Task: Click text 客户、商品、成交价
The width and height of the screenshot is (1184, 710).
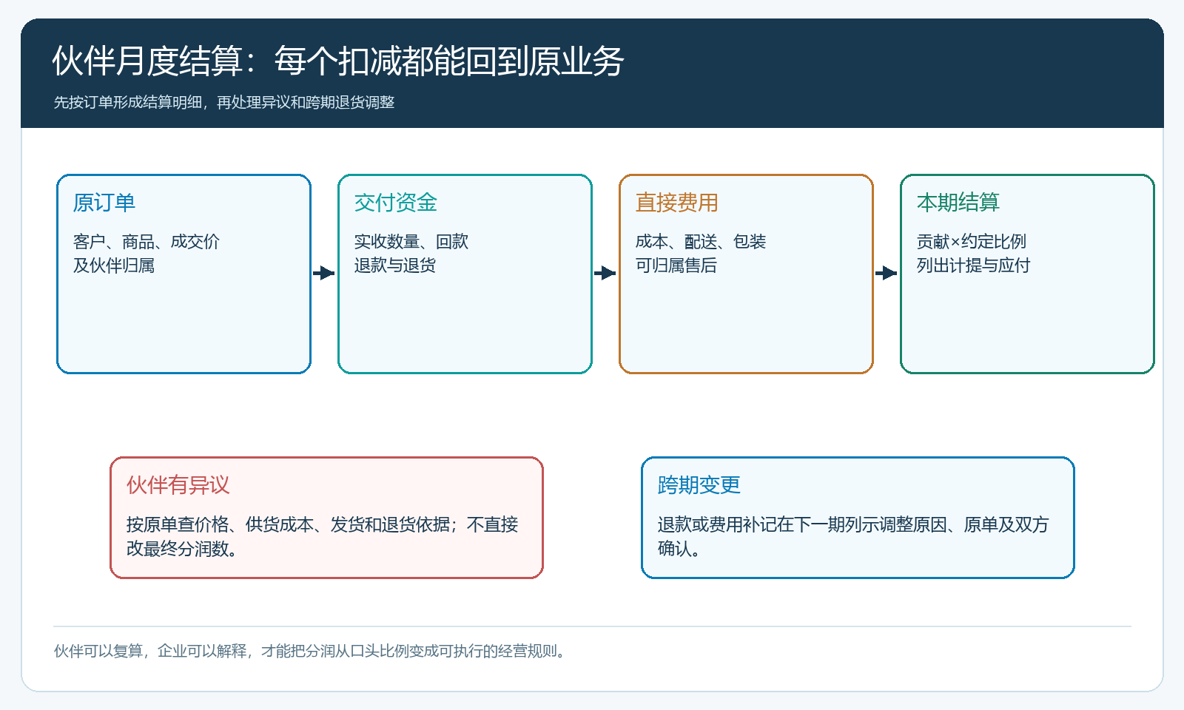Action: tap(147, 242)
